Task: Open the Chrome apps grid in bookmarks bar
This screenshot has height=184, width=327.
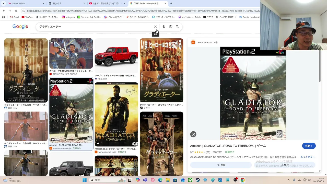Action: (x=3, y=17)
